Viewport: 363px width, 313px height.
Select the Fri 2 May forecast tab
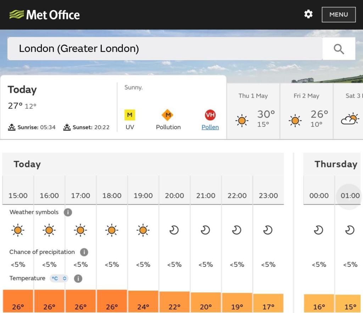[306, 111]
